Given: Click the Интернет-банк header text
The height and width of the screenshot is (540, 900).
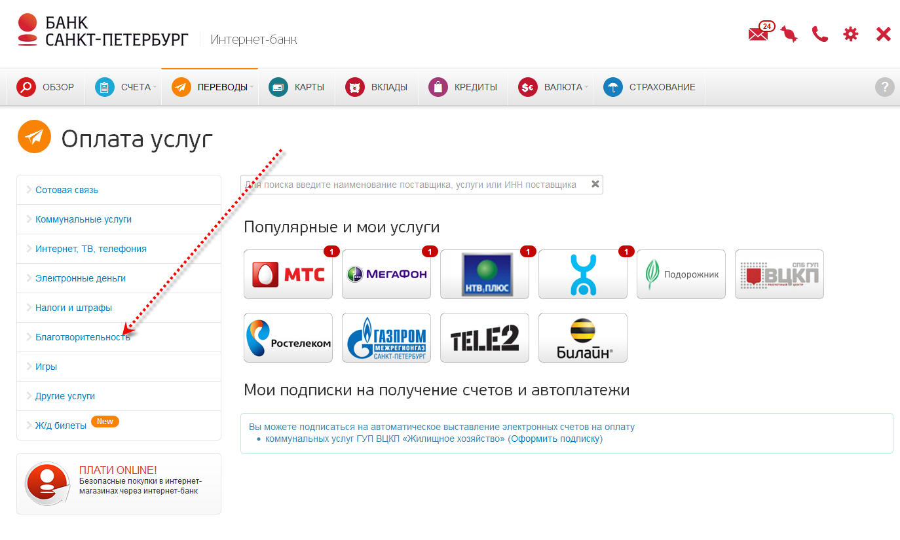Looking at the screenshot, I should point(253,39).
